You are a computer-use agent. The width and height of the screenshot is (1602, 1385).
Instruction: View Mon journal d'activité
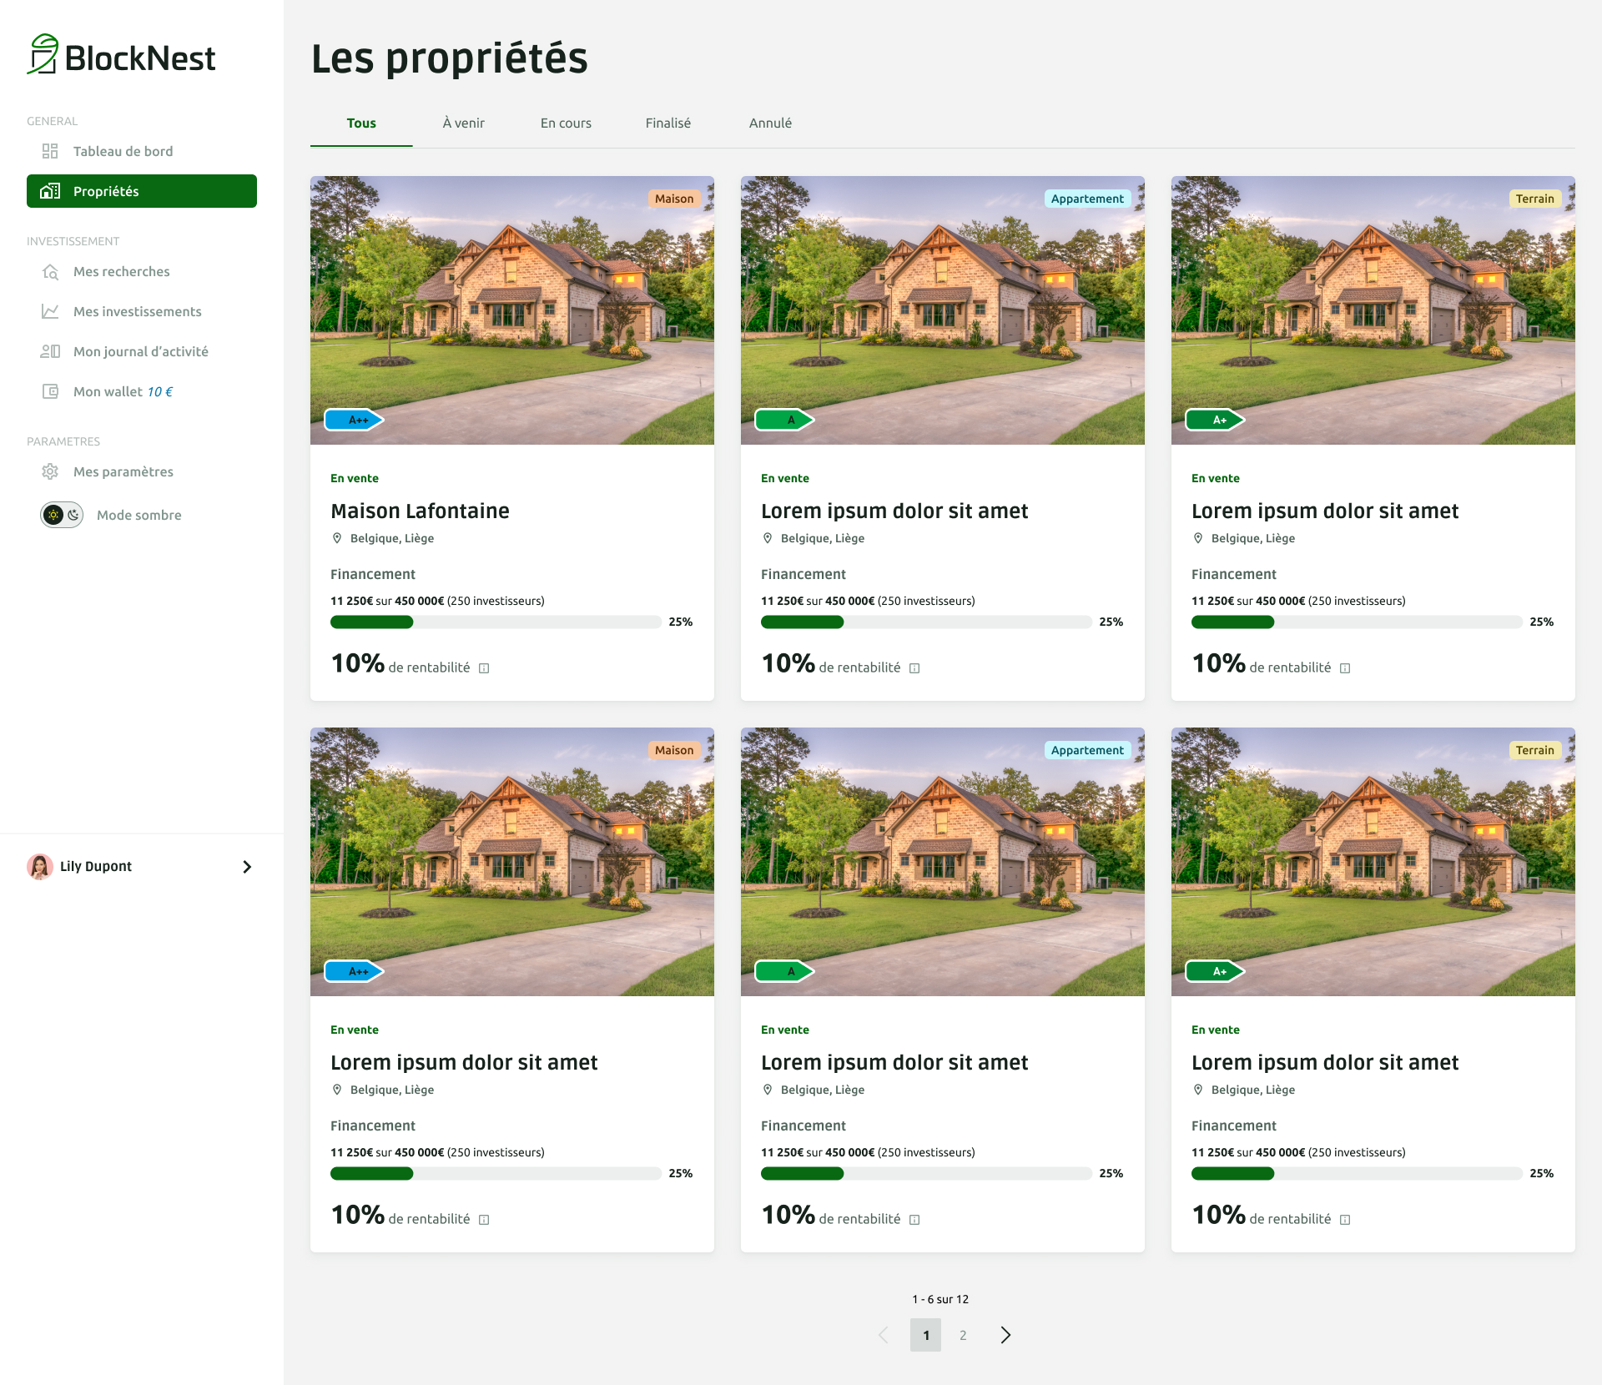[142, 350]
